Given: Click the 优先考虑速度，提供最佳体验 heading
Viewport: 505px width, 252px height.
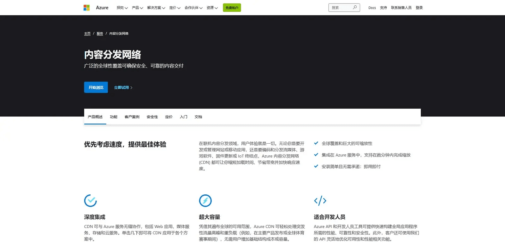Looking at the screenshot, I should click(125, 144).
